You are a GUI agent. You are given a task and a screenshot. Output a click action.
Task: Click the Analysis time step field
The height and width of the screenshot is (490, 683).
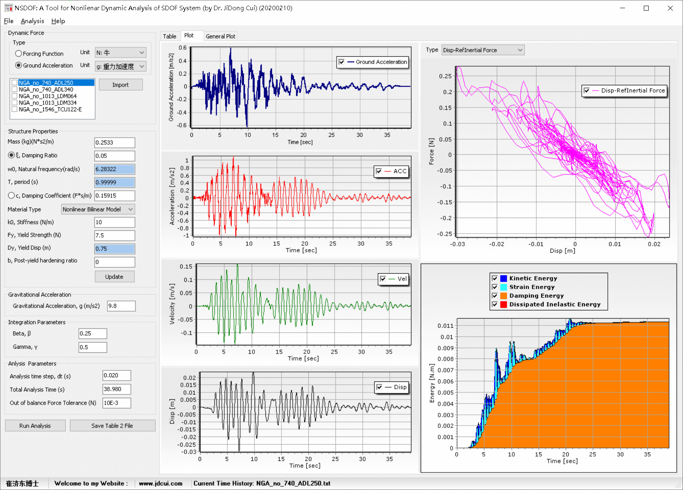117,376
